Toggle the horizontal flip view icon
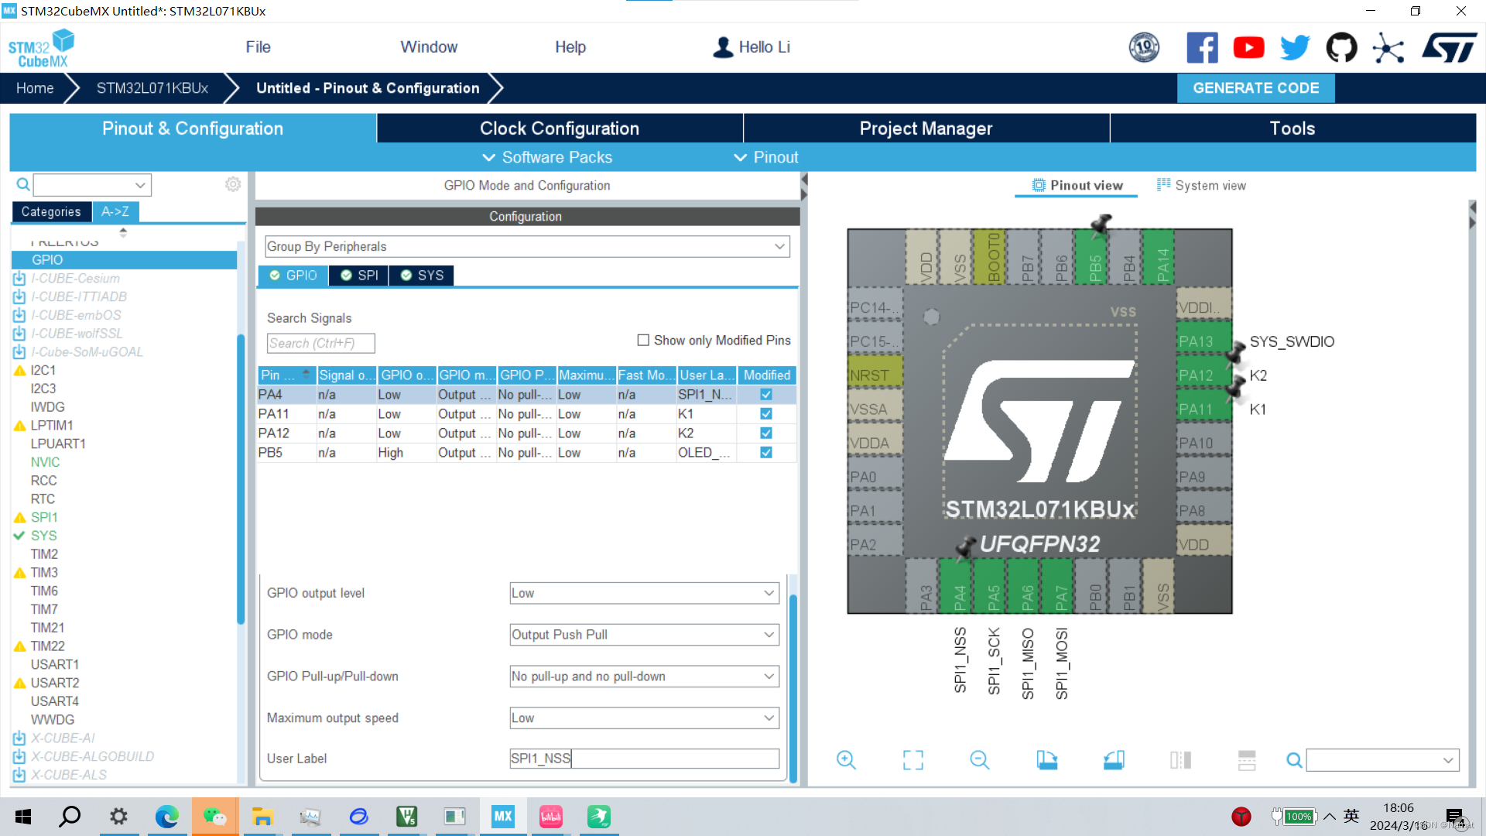The image size is (1486, 836). tap(1180, 760)
